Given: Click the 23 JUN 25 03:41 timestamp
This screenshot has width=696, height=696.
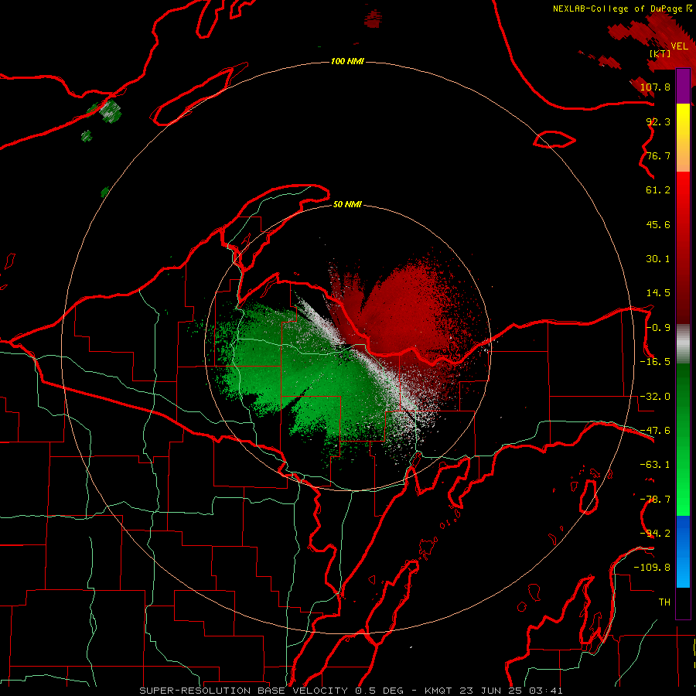Looking at the screenshot, I should click(511, 691).
